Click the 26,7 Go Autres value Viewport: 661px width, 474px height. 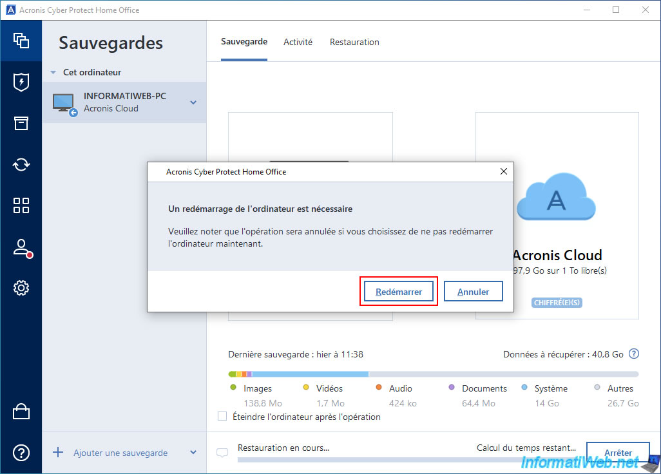tap(623, 403)
